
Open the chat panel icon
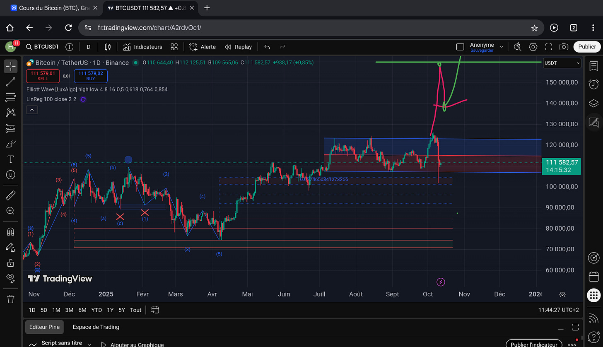(x=593, y=122)
